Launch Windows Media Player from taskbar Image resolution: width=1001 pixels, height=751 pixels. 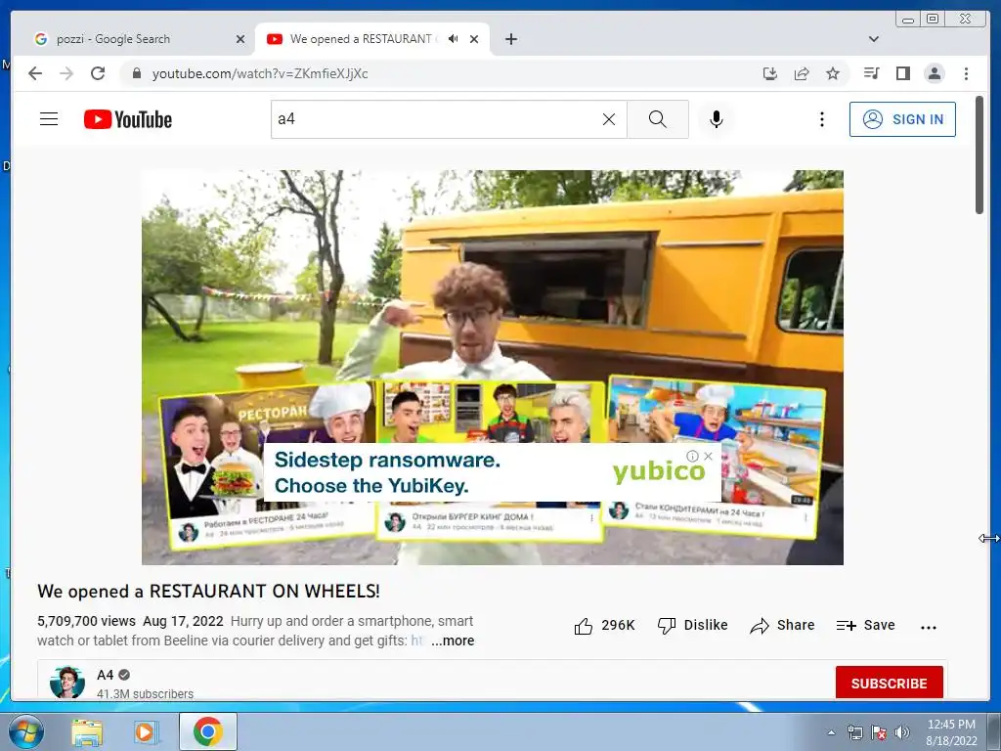click(x=147, y=731)
